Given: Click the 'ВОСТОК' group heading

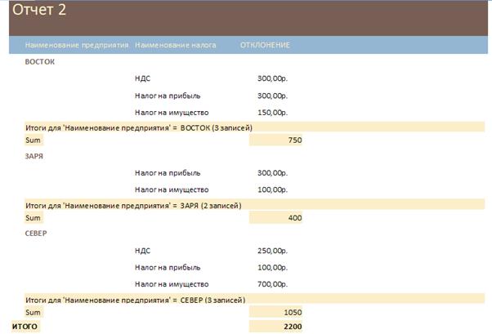Looking at the screenshot, I should click(40, 62).
